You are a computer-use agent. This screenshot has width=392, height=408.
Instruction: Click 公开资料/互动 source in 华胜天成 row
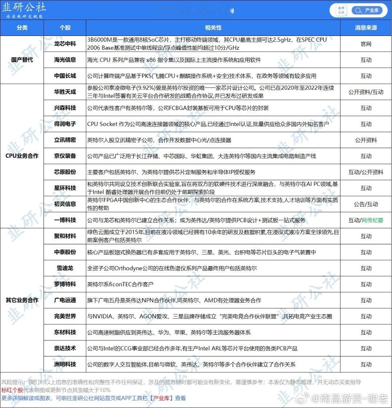[x=366, y=92]
